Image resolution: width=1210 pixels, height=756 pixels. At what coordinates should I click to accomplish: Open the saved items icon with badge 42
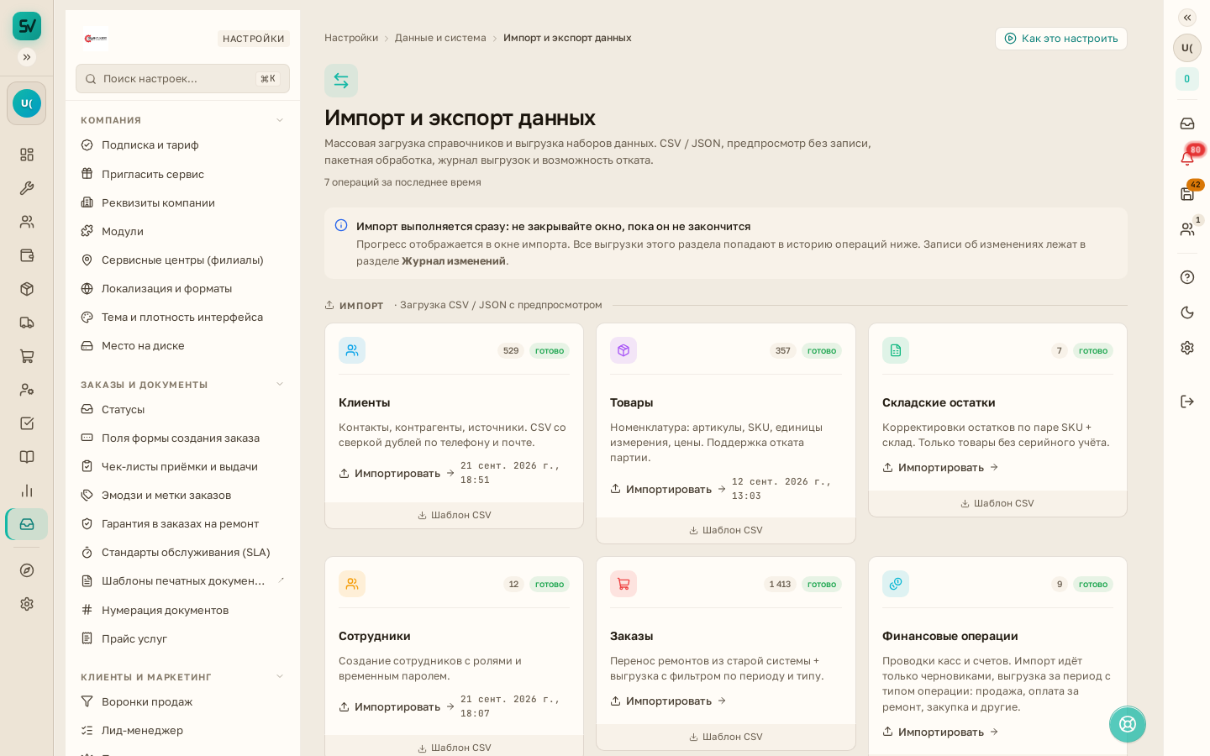[x=1187, y=193]
